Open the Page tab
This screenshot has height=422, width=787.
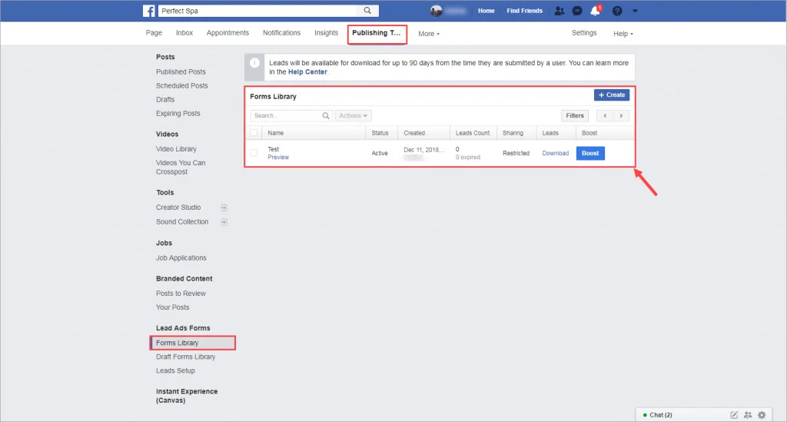click(154, 32)
